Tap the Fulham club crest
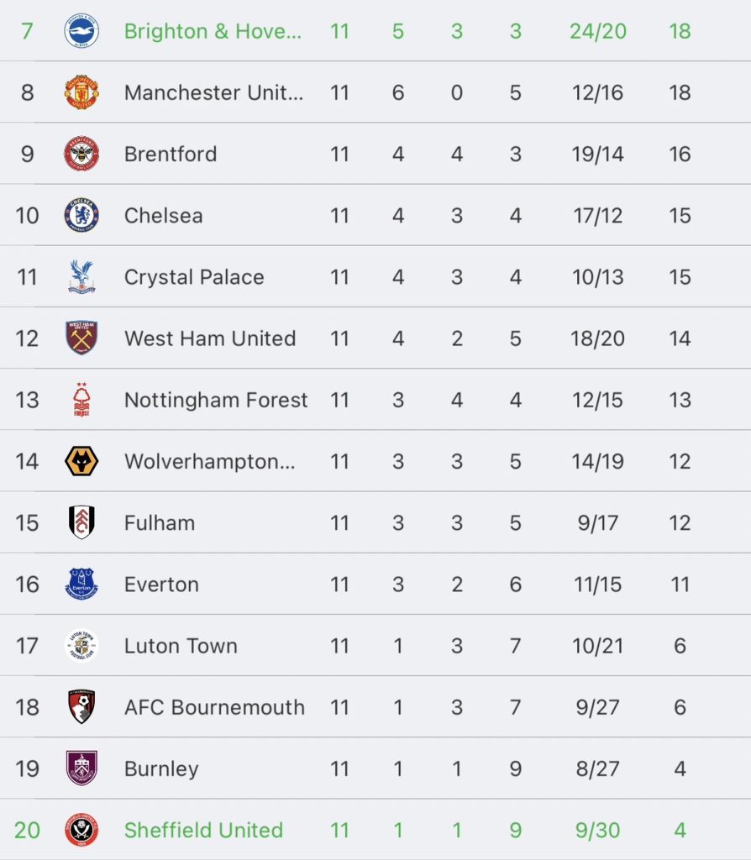This screenshot has height=860, width=751. [81, 522]
